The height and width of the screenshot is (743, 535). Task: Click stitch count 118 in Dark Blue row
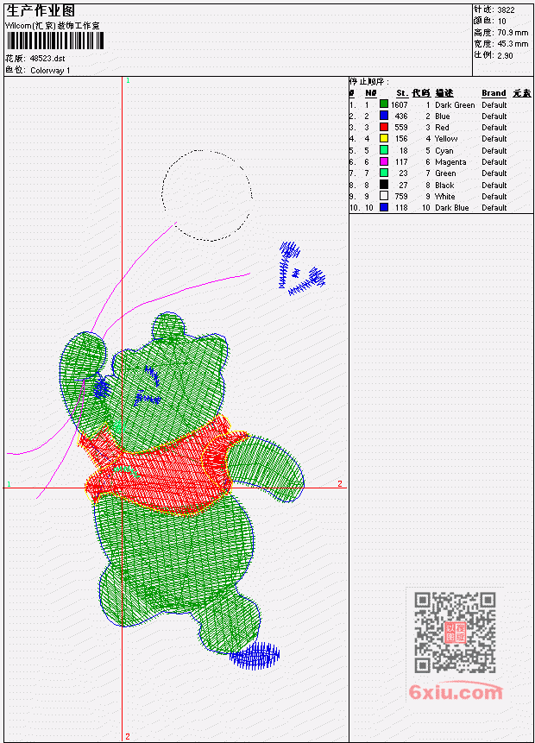pos(401,208)
